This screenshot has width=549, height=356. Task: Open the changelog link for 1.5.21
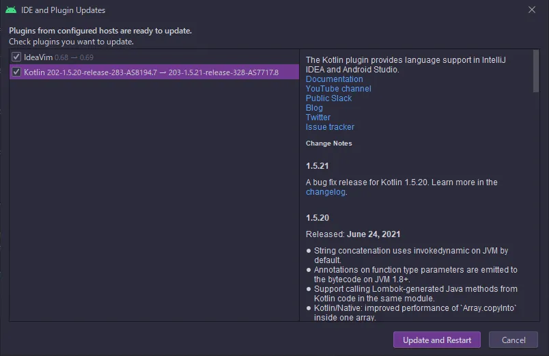point(326,192)
